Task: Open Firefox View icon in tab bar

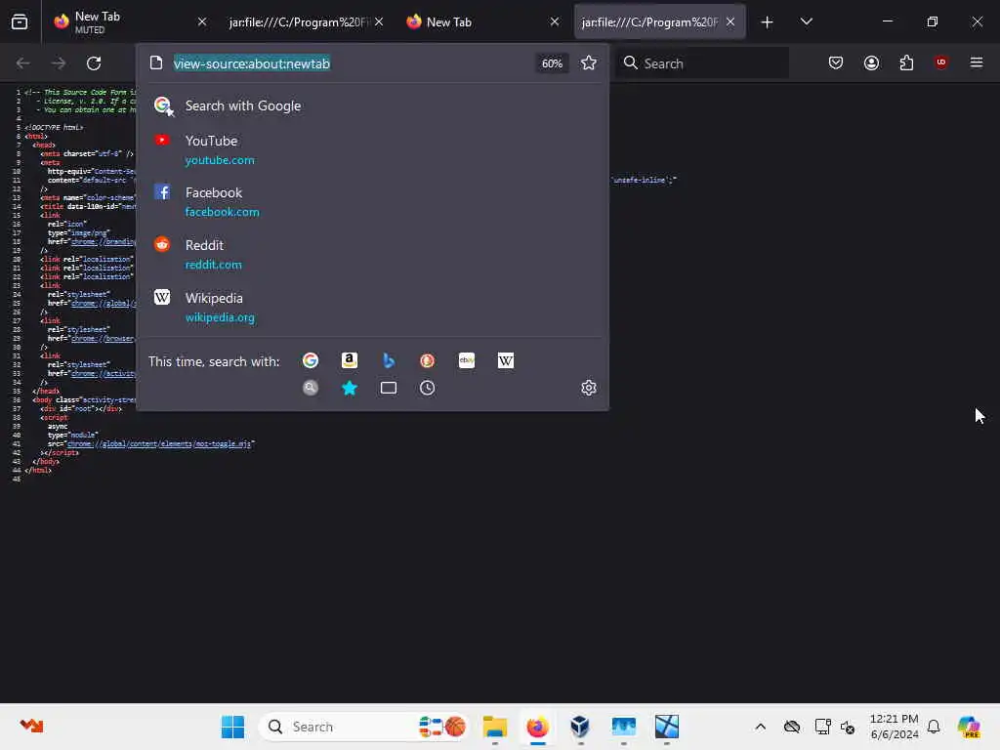Action: click(20, 21)
